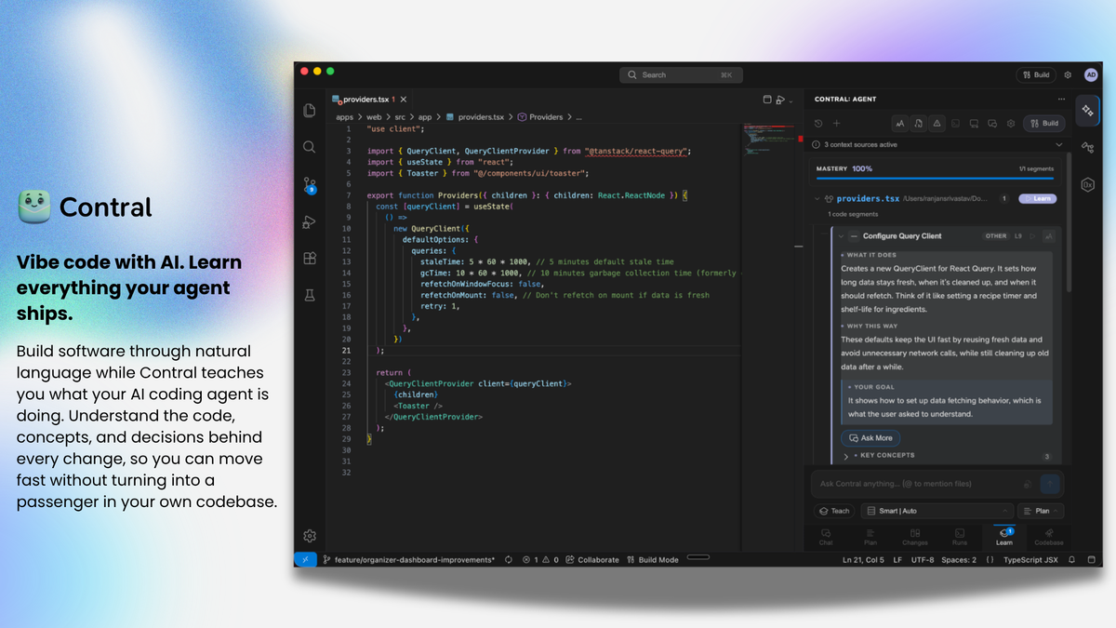Open the Run and Debug view
Screen dimensions: 1116x628
(x=310, y=222)
